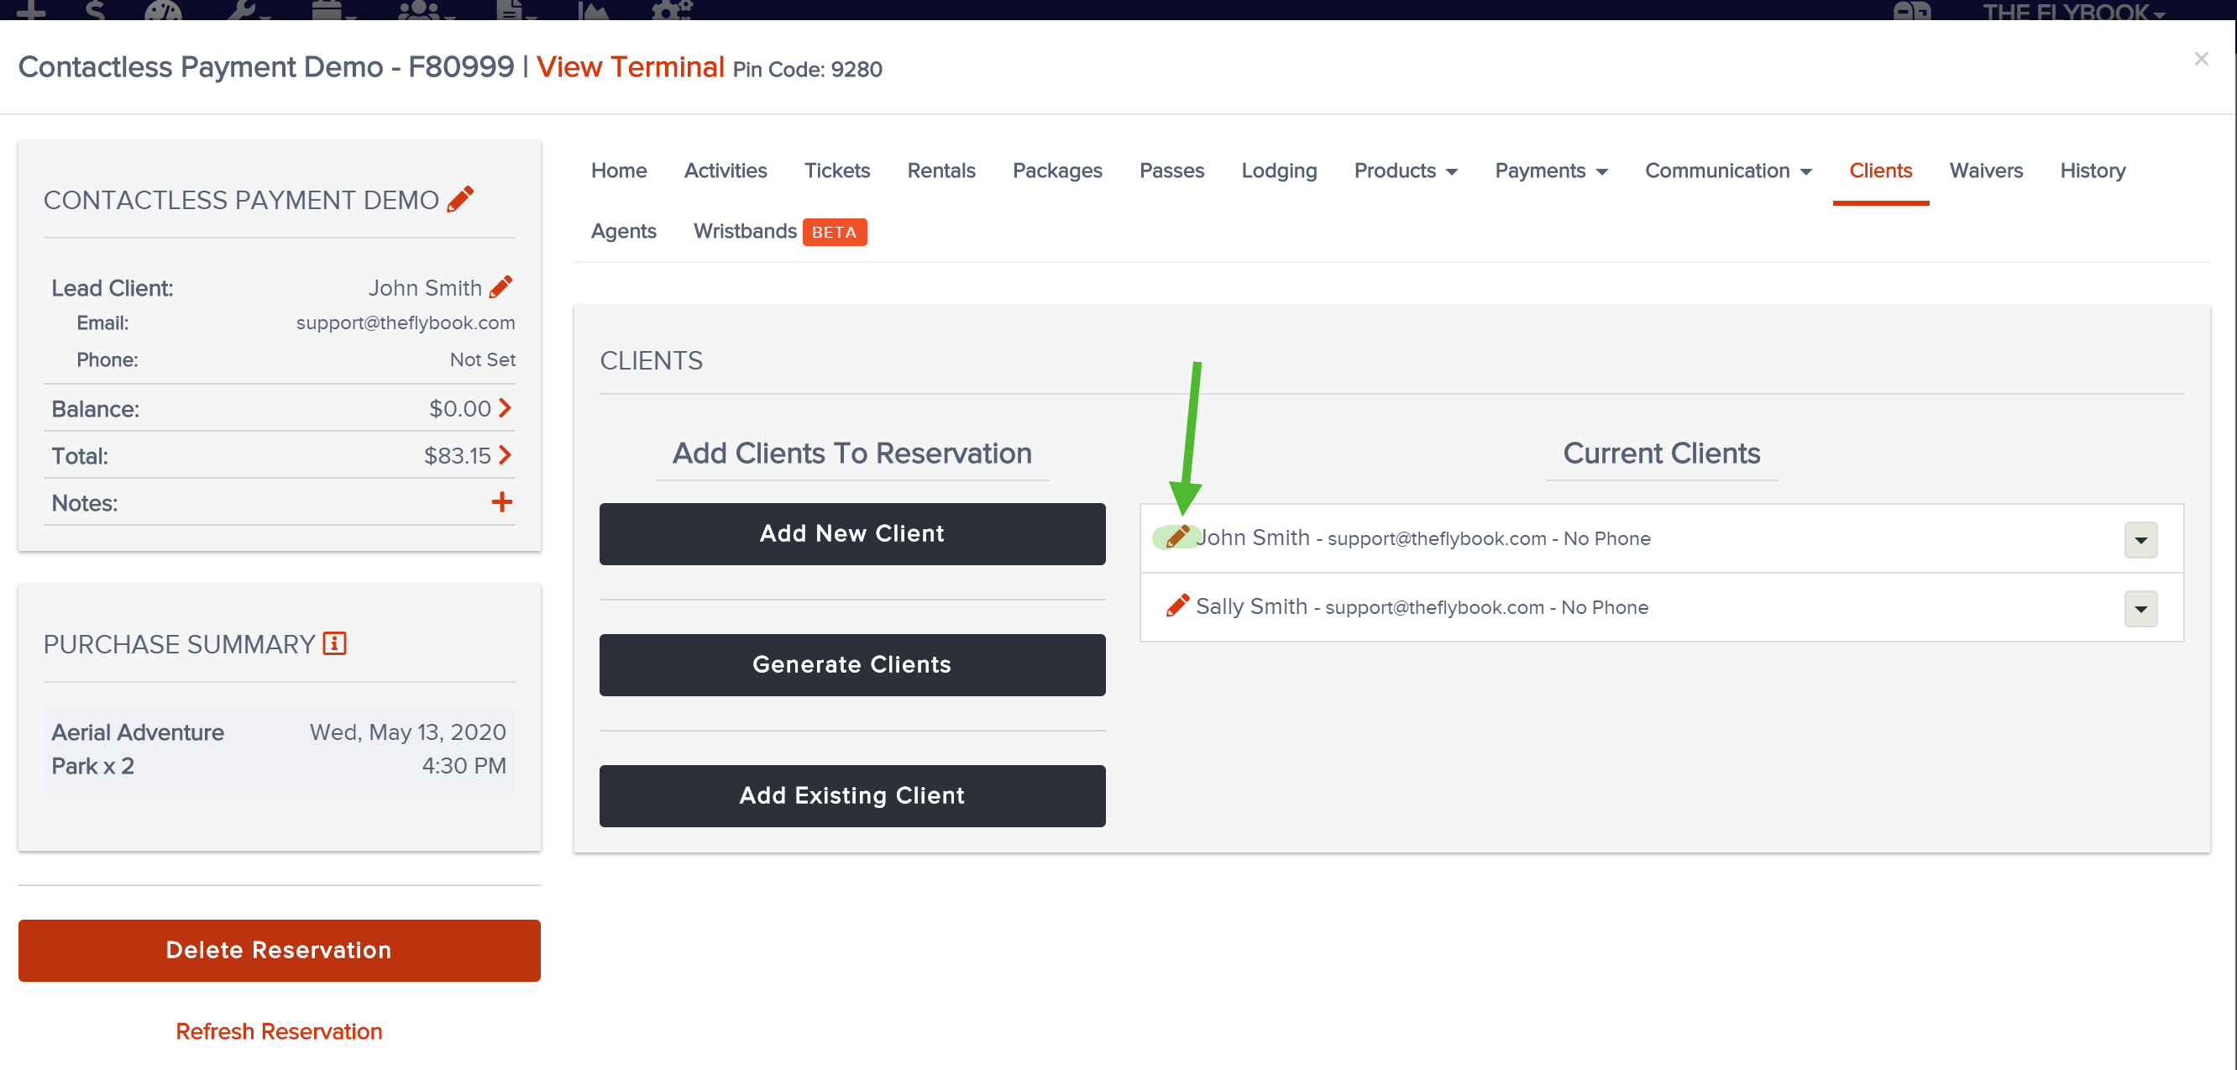Open the Home tab

coord(619,170)
